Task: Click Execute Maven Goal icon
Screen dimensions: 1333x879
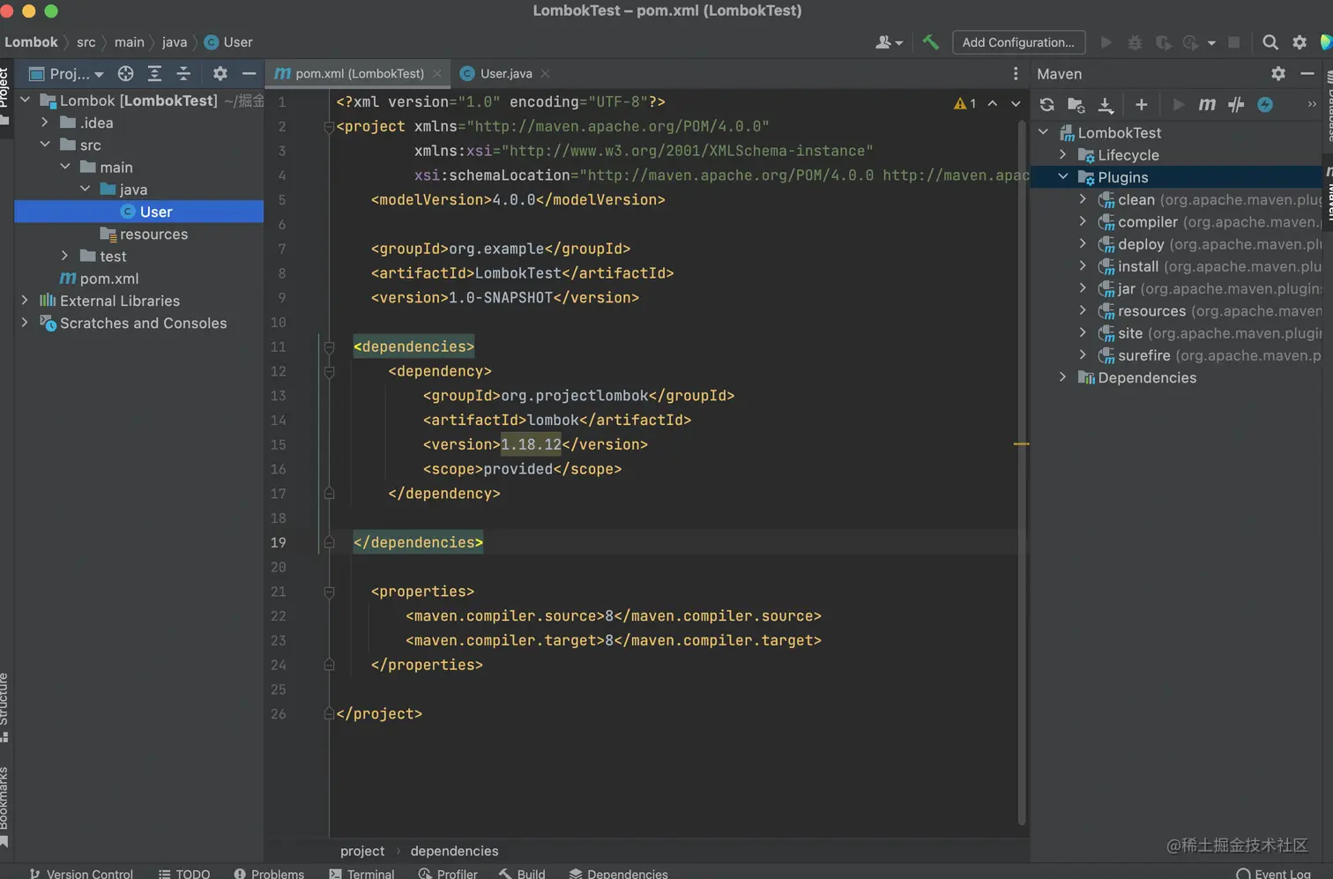Action: coord(1207,105)
